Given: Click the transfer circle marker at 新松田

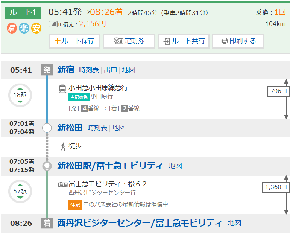Looking at the screenshot, I should click(x=47, y=128).
